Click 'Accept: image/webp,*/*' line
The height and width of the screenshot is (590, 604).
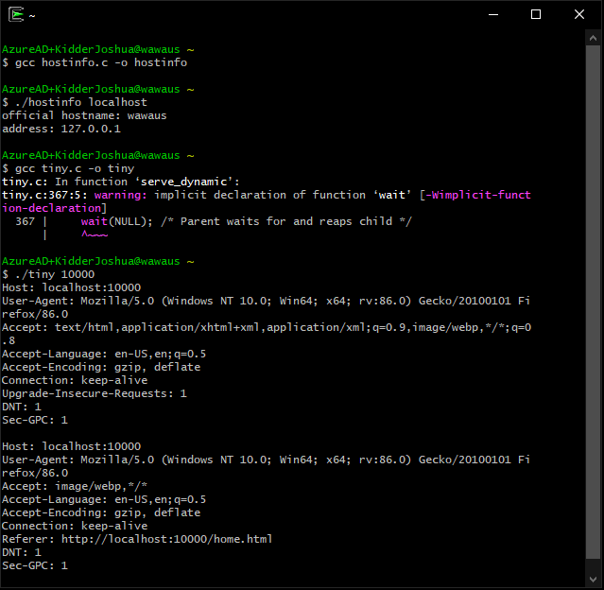(x=75, y=486)
